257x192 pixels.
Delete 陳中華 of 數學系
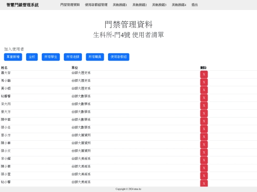click(x=204, y=121)
